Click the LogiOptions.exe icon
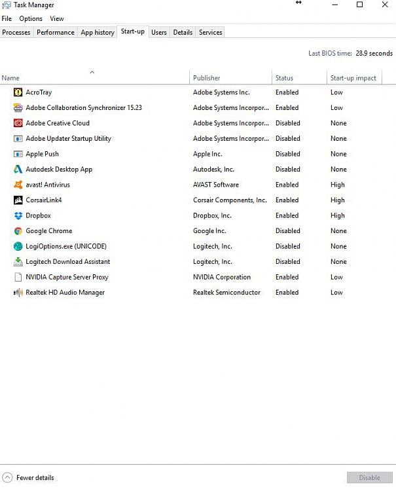Viewport: 396px width, 491px height. pyautogui.click(x=18, y=246)
